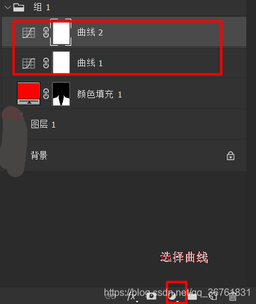The image size is (256, 304).
Task: Click the 曲线 1 curves adjustment icon
Action: (x=28, y=63)
